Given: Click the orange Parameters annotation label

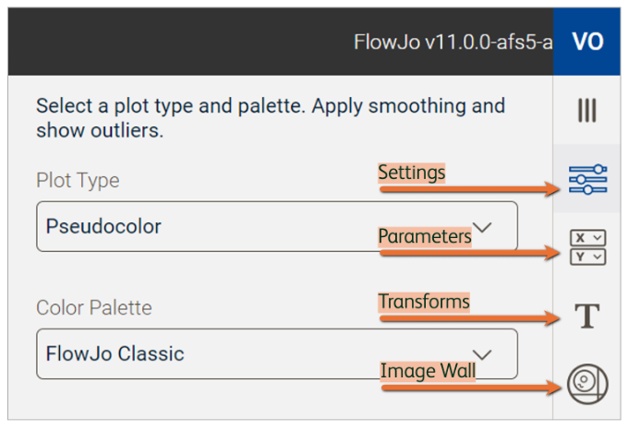Looking at the screenshot, I should click(425, 236).
